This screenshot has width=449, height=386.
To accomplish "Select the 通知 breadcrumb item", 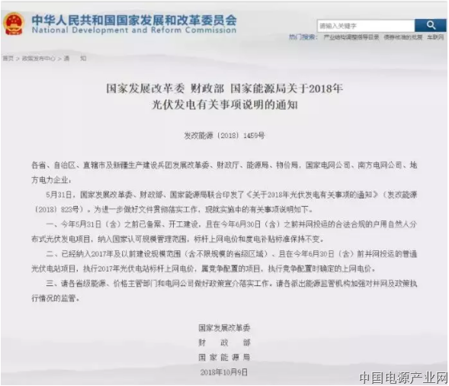I will coord(75,59).
